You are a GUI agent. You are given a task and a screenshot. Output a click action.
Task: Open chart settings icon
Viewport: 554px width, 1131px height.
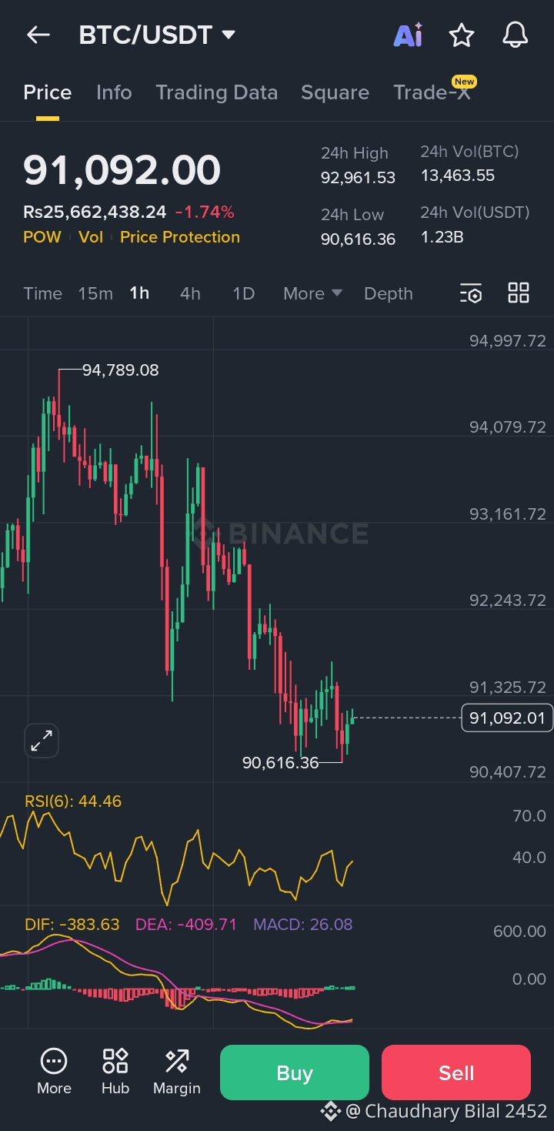coord(471,293)
